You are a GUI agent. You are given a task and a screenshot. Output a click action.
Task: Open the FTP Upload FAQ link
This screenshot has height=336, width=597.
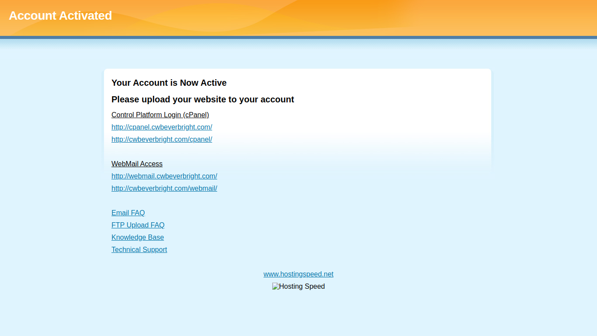[138, 225]
